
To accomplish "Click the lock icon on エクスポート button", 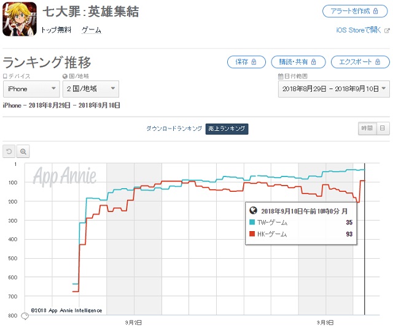I will (x=378, y=61).
